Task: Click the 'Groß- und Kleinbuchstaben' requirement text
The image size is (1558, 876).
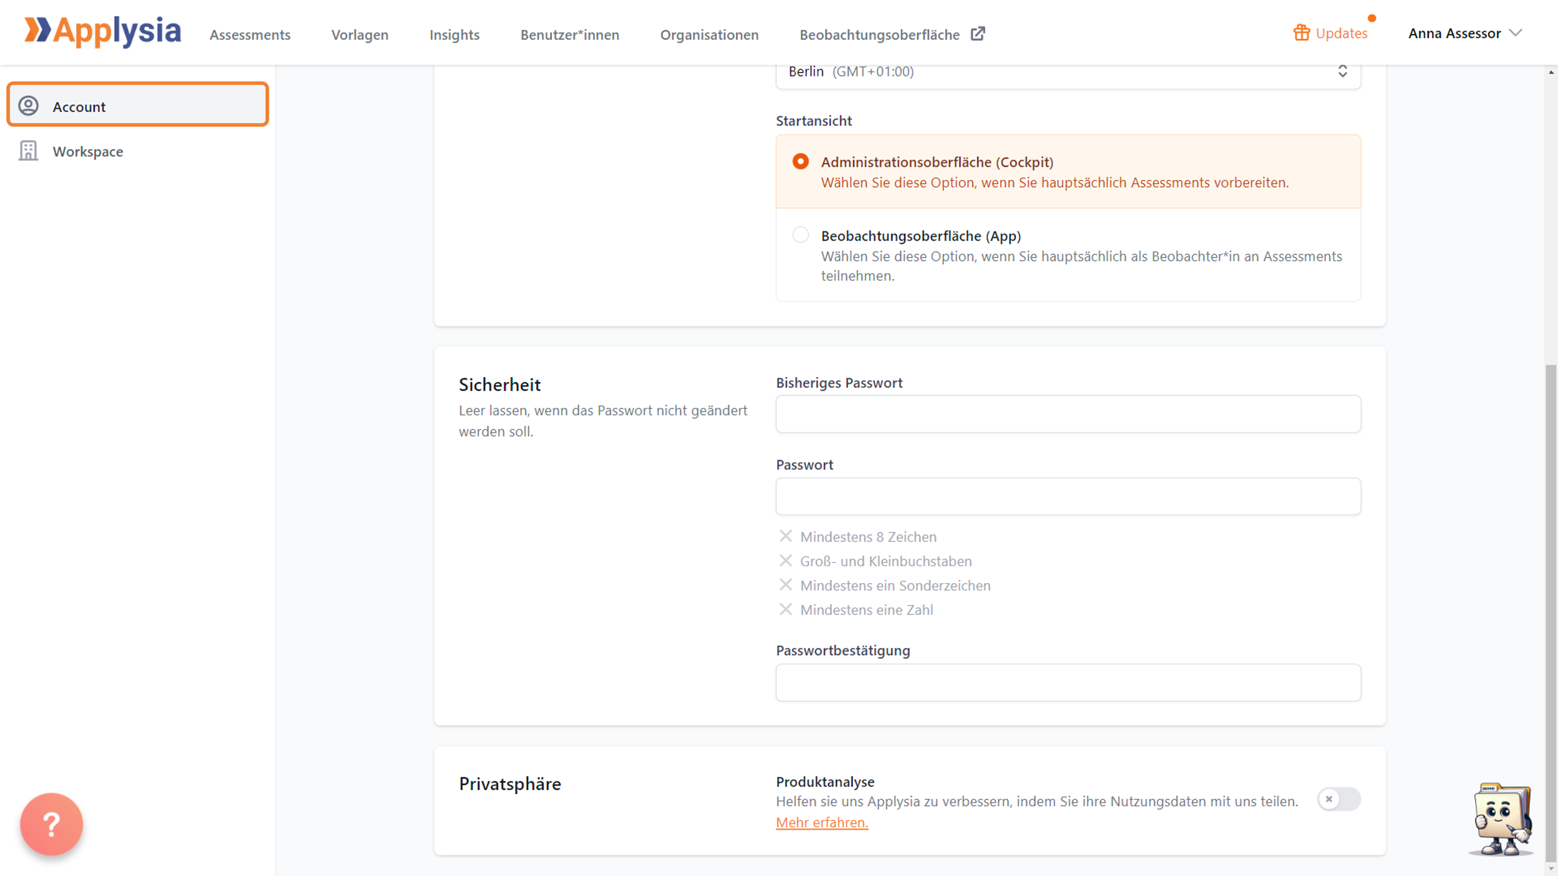Action: [x=886, y=561]
